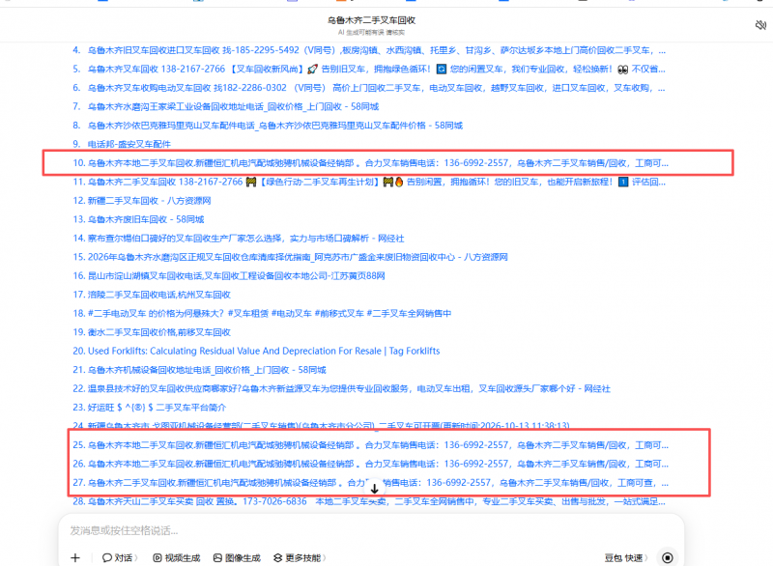
Task: Select 图像生成 image generation
Action: coord(237,557)
